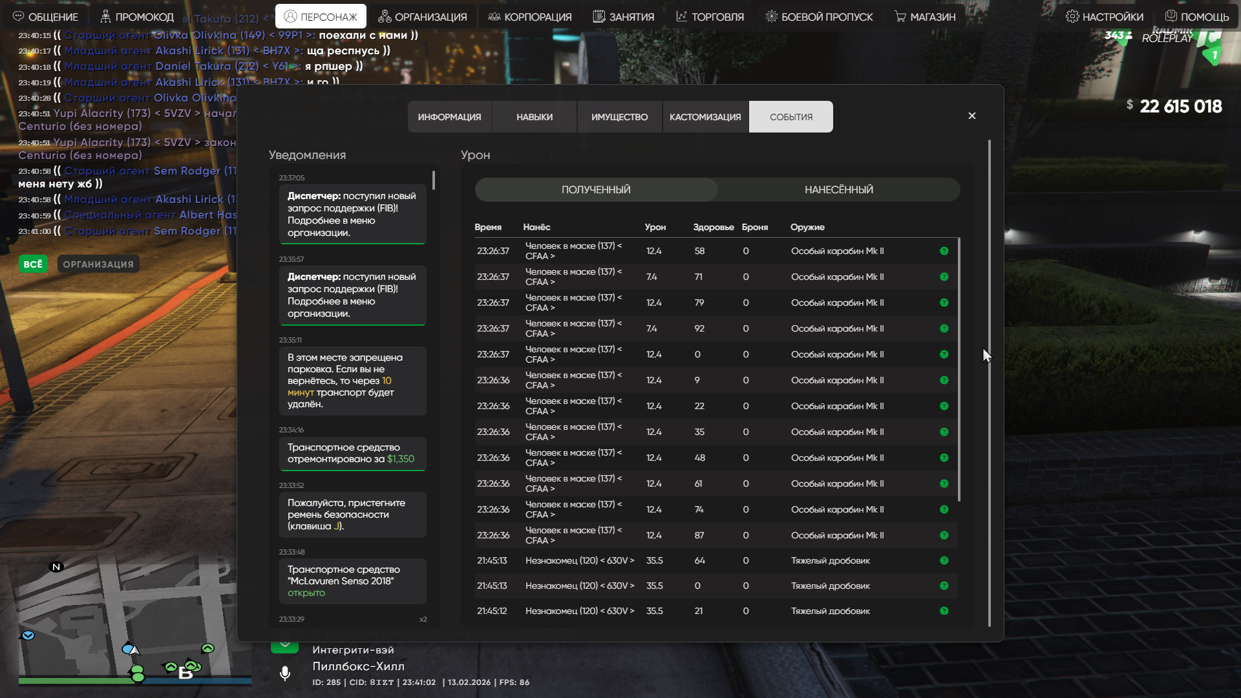Filter chat by Организация

[98, 264]
